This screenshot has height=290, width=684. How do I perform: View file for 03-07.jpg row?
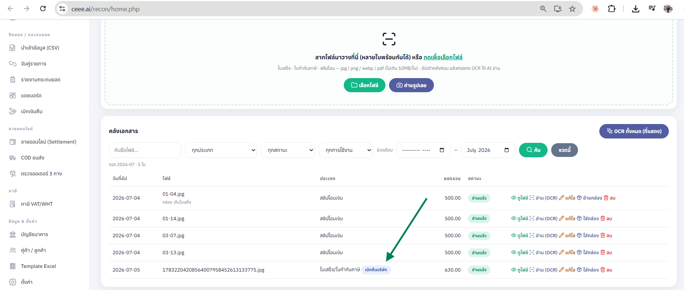[519, 235]
